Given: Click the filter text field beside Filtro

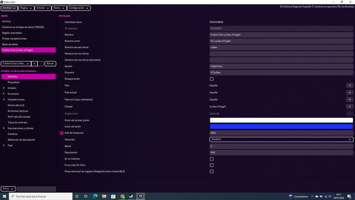Looking at the screenshot, I should click(36, 189).
